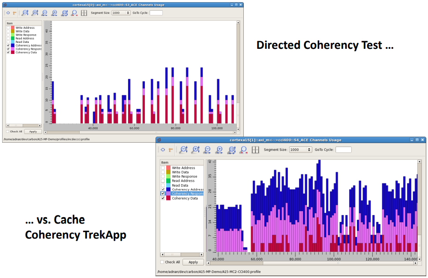428x278 pixels.
Task: Open Segment Size dropdown in S3_ACE window
Action: 121,13
